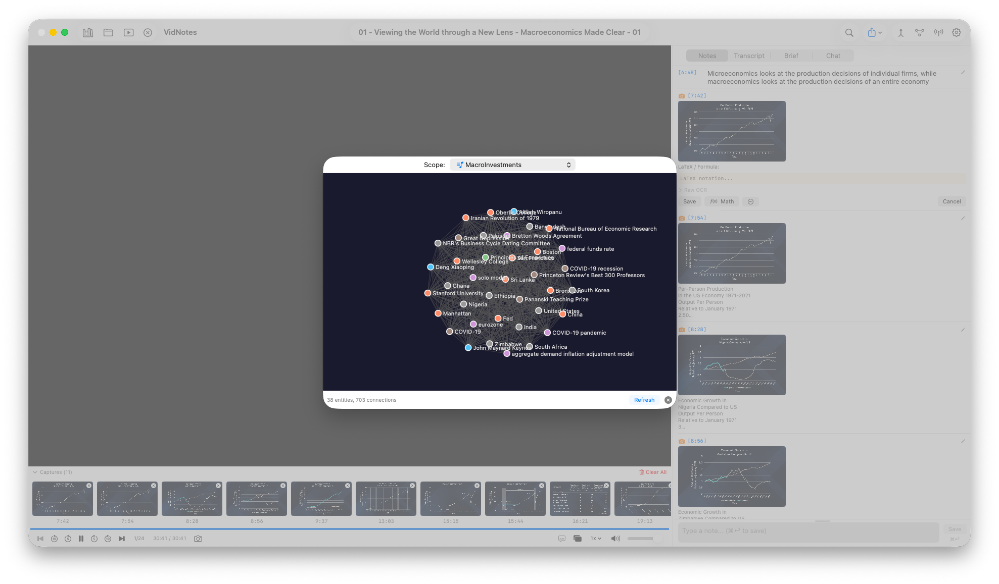Open the 7:42 note chart thumbnail
The image size is (999, 584).
click(732, 131)
